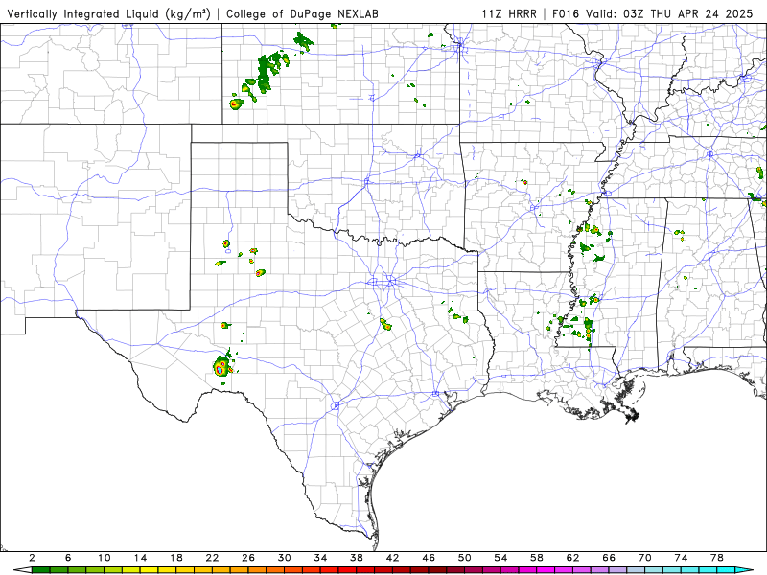The image size is (767, 575).
Task: Click the color scale label '30'
Action: pos(284,558)
